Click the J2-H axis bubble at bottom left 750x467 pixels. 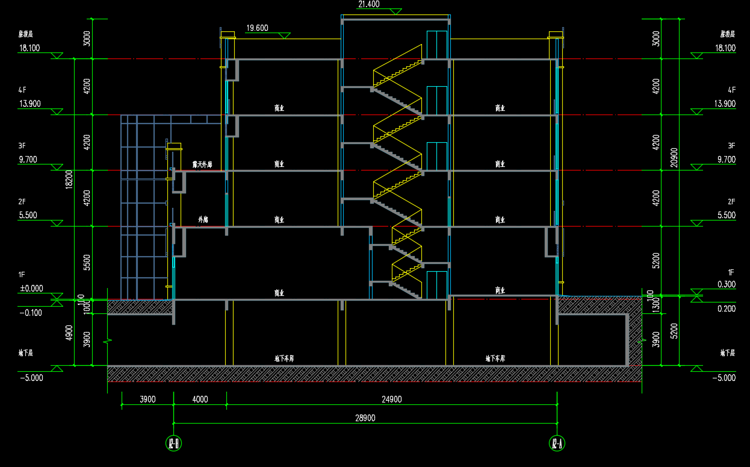click(x=173, y=444)
